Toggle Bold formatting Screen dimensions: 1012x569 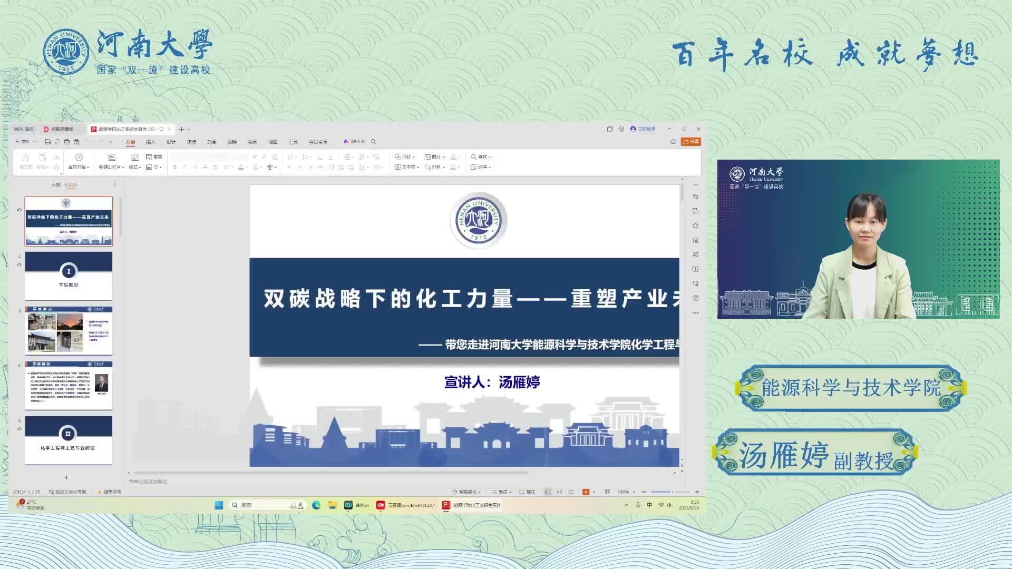[174, 167]
